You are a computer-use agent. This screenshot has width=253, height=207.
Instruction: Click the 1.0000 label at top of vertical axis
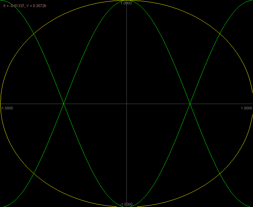coord(127,3)
